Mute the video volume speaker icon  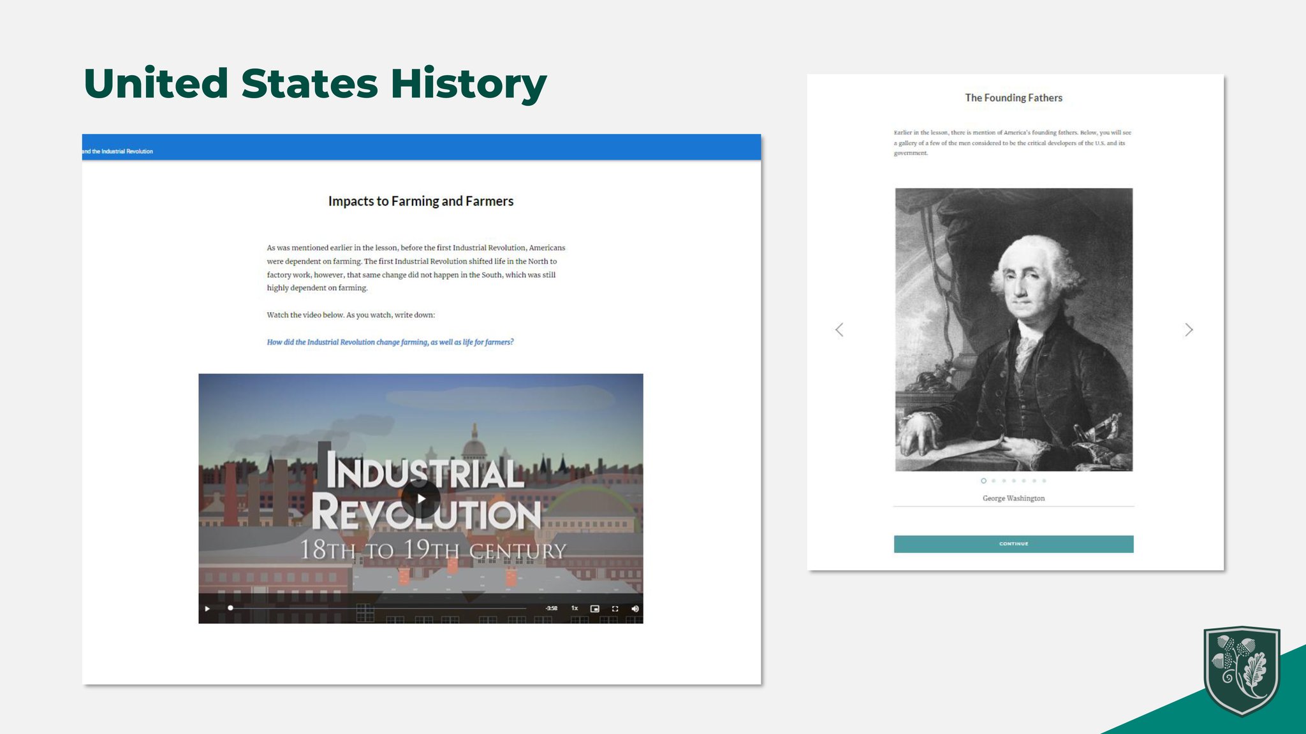point(635,608)
